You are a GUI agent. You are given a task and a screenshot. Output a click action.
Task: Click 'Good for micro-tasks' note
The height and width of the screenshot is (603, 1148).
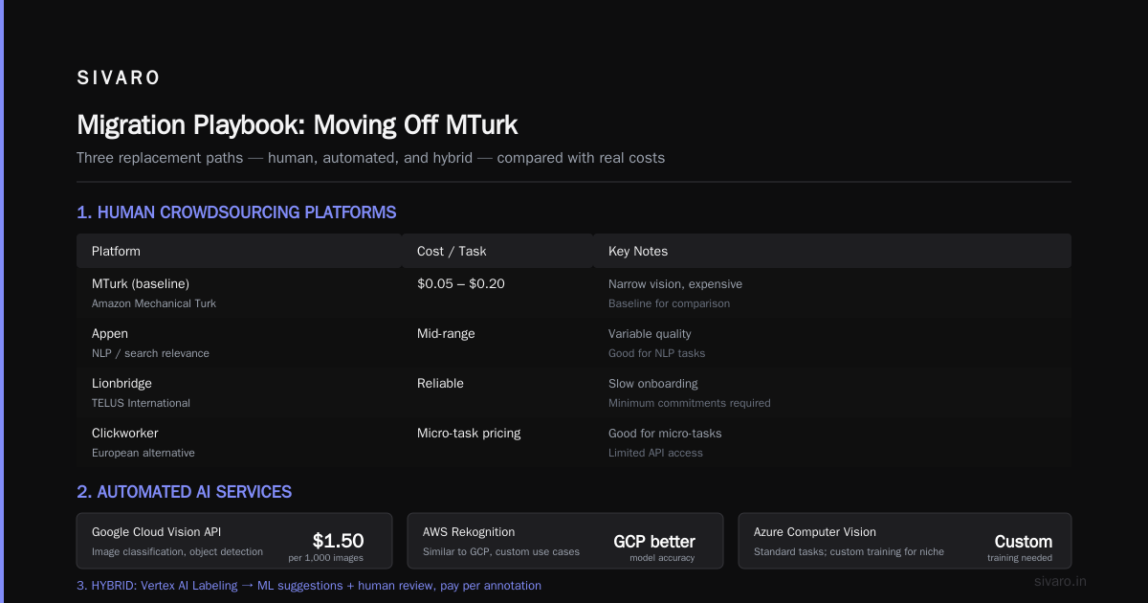coord(665,433)
